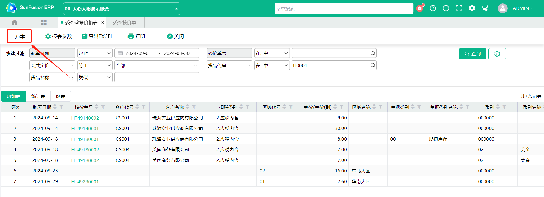Open the top bar settings gear
This screenshot has width=544, height=197.
click(x=472, y=8)
